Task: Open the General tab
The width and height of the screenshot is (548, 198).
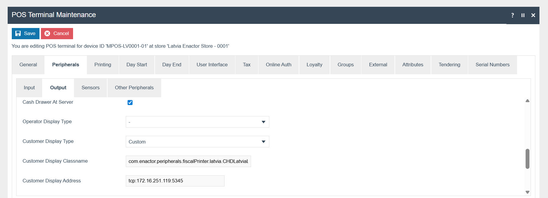Action: point(28,65)
